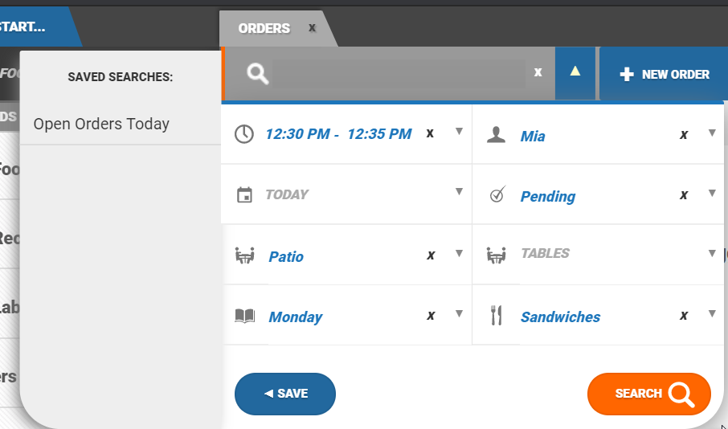
Task: Click the clock icon for time filter
Action: tap(244, 134)
